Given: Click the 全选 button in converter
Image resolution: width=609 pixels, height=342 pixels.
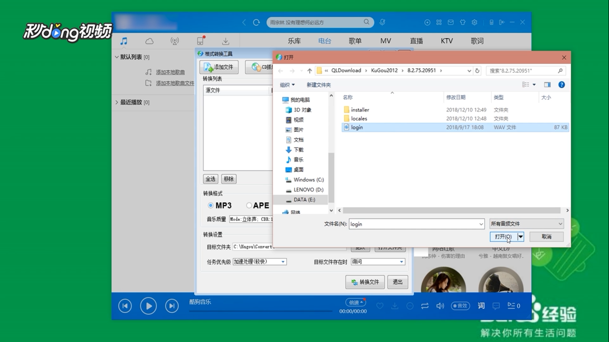Looking at the screenshot, I should [x=210, y=179].
